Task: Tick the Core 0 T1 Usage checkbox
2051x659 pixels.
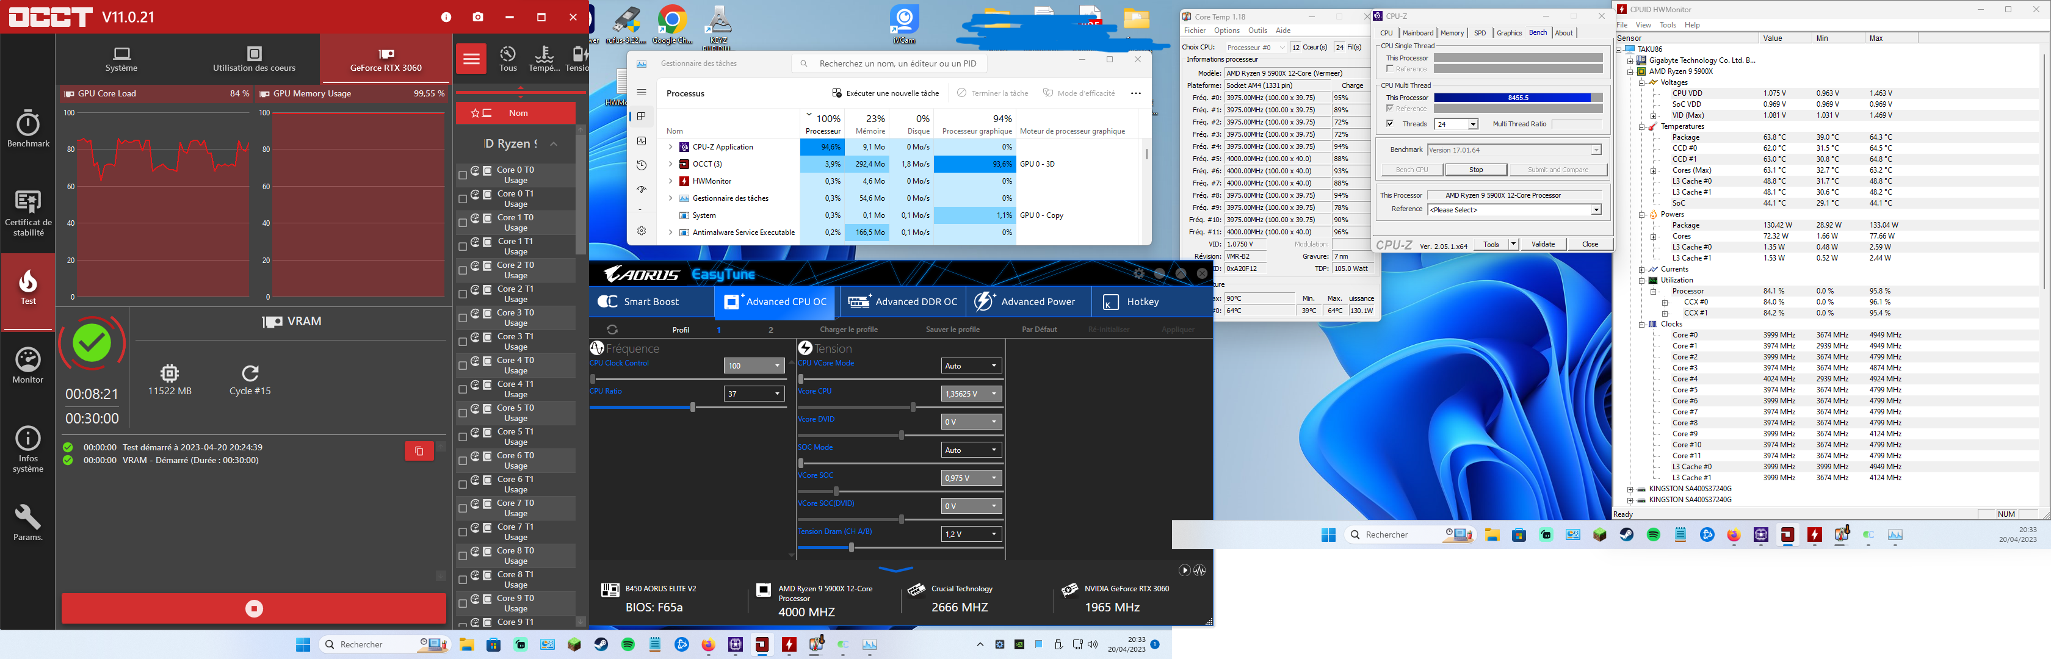Action: 463,199
